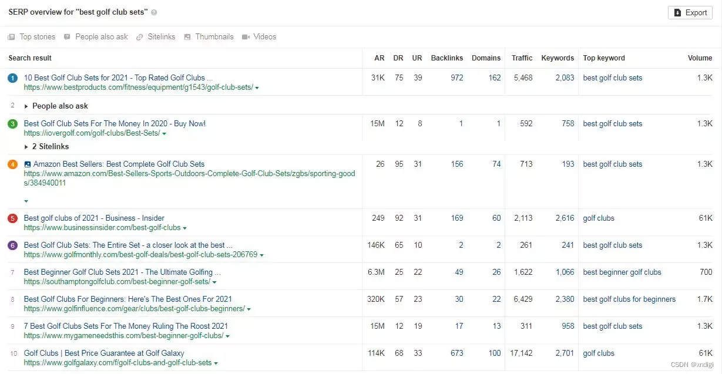Open the Golf Clubs Best Price Guarantee result

coord(104,353)
